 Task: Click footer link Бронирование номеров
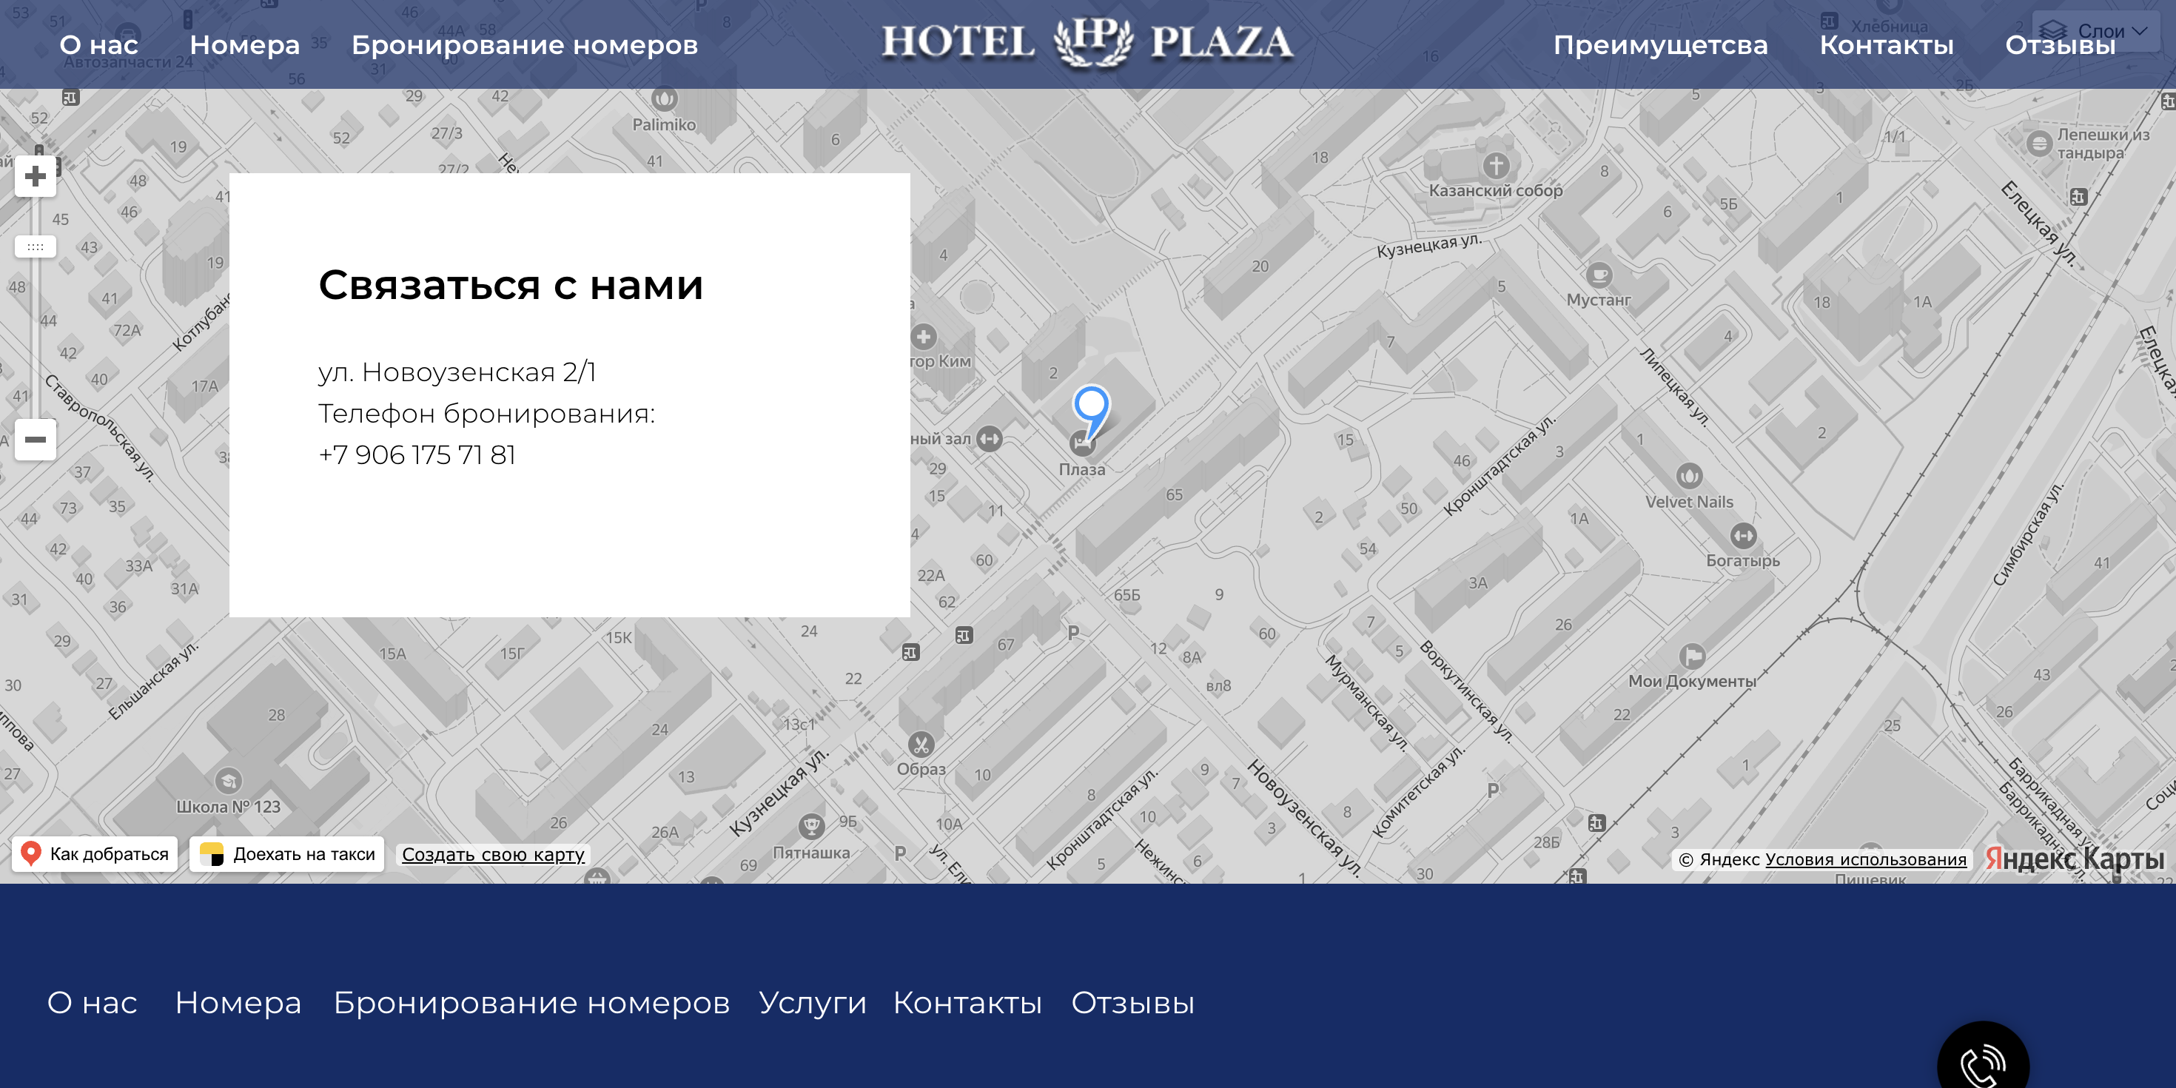531,1003
